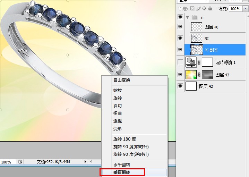Open the status bar info flyout arrow

click(85, 162)
